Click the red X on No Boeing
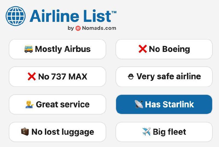 tap(143, 49)
